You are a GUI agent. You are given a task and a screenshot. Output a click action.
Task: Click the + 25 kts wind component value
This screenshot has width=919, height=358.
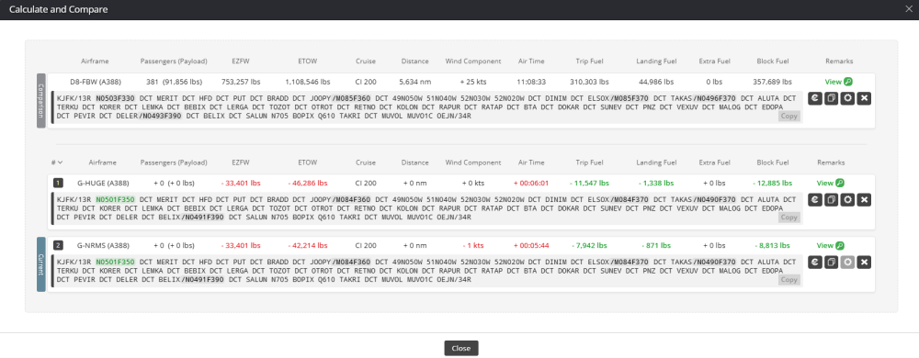473,82
